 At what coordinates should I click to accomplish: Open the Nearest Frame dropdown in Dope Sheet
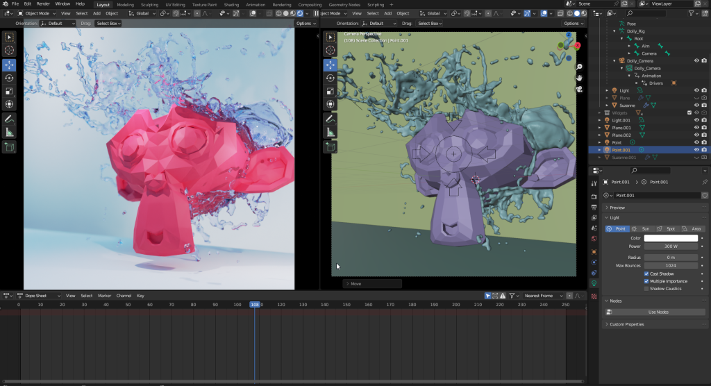pyautogui.click(x=542, y=296)
